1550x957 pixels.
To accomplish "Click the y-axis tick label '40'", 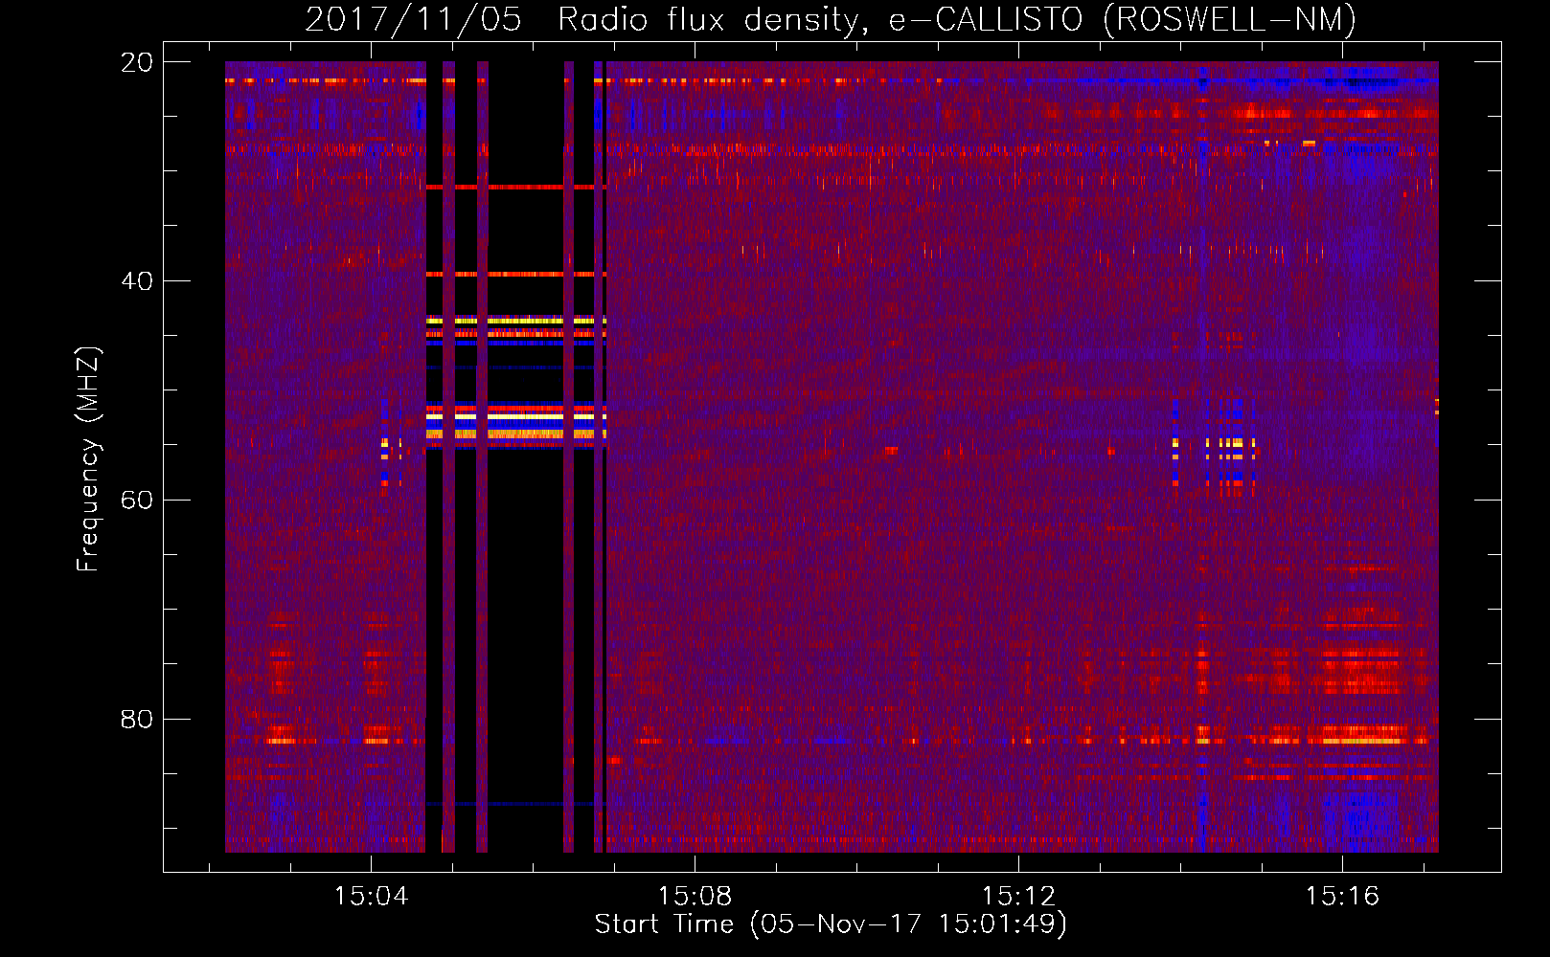I will click(136, 281).
